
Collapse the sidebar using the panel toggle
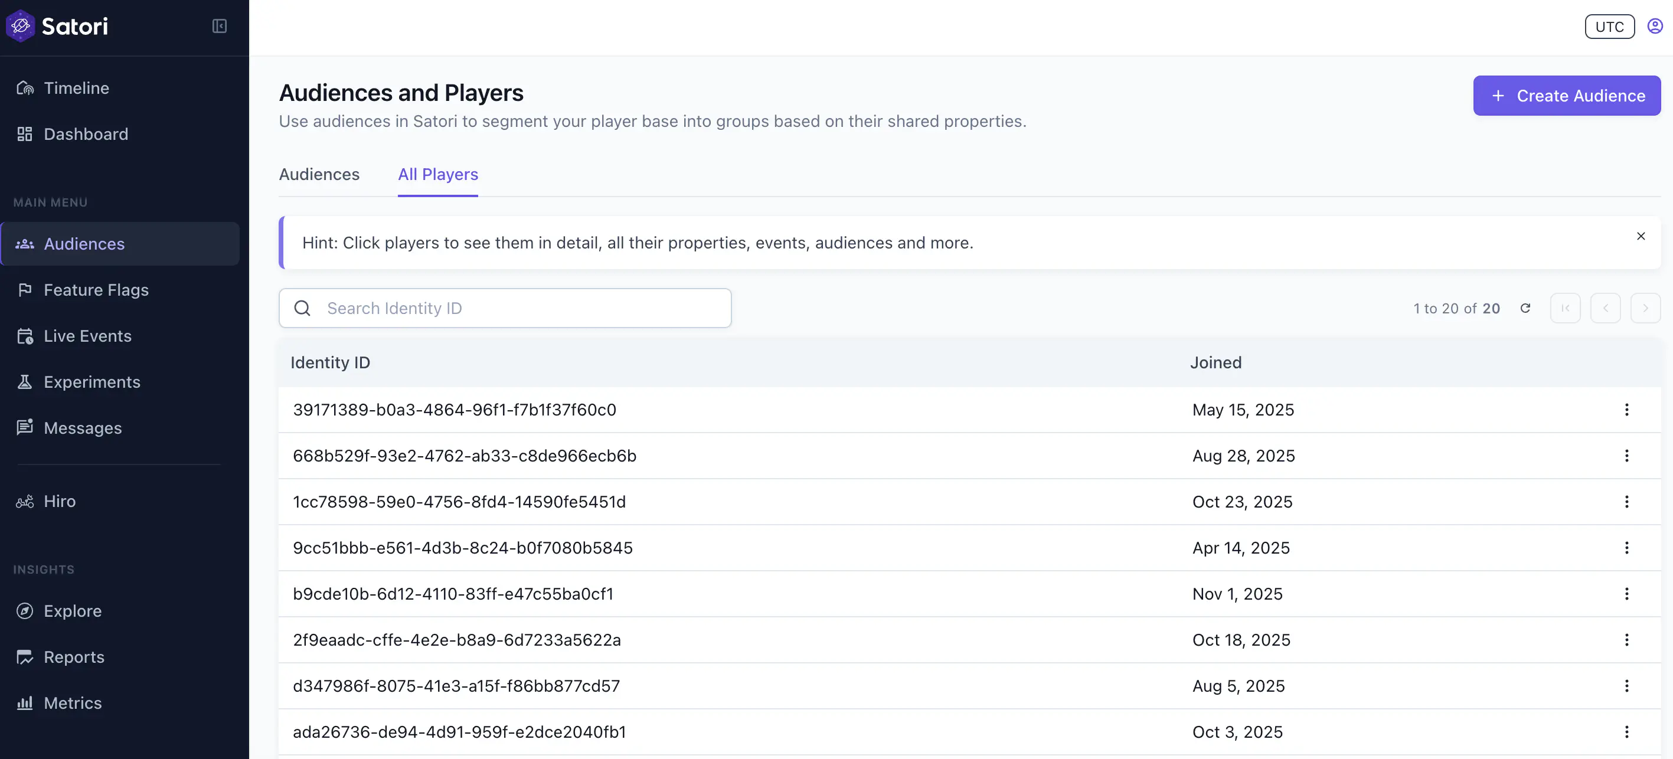tap(220, 26)
